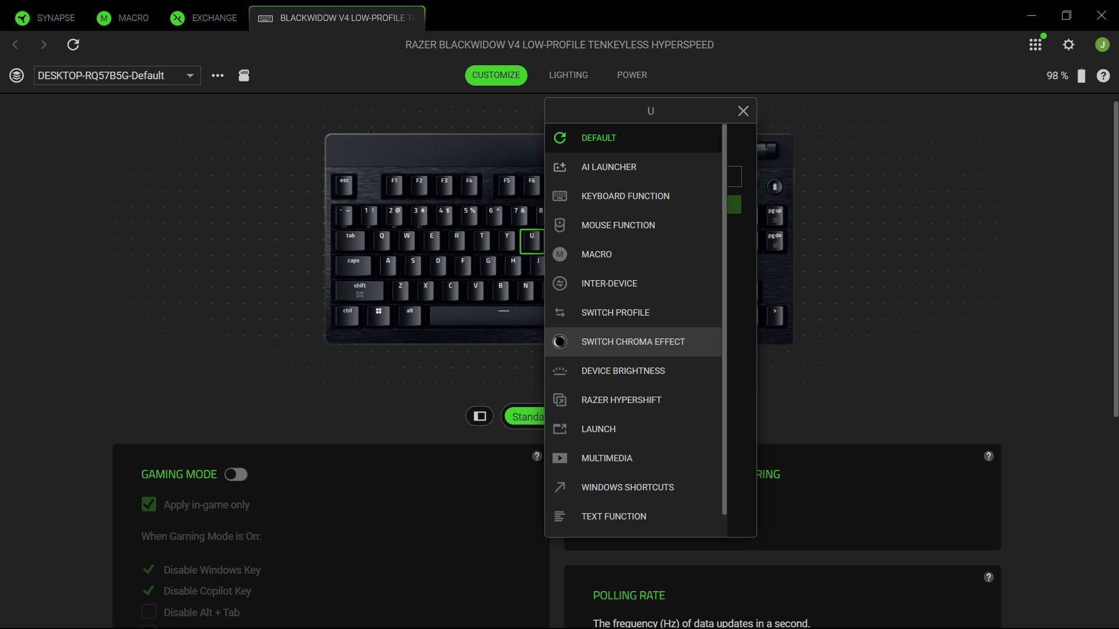Screen dimensions: 1119x629
Task: Select the Q key on keyboard
Action: [x=382, y=241]
